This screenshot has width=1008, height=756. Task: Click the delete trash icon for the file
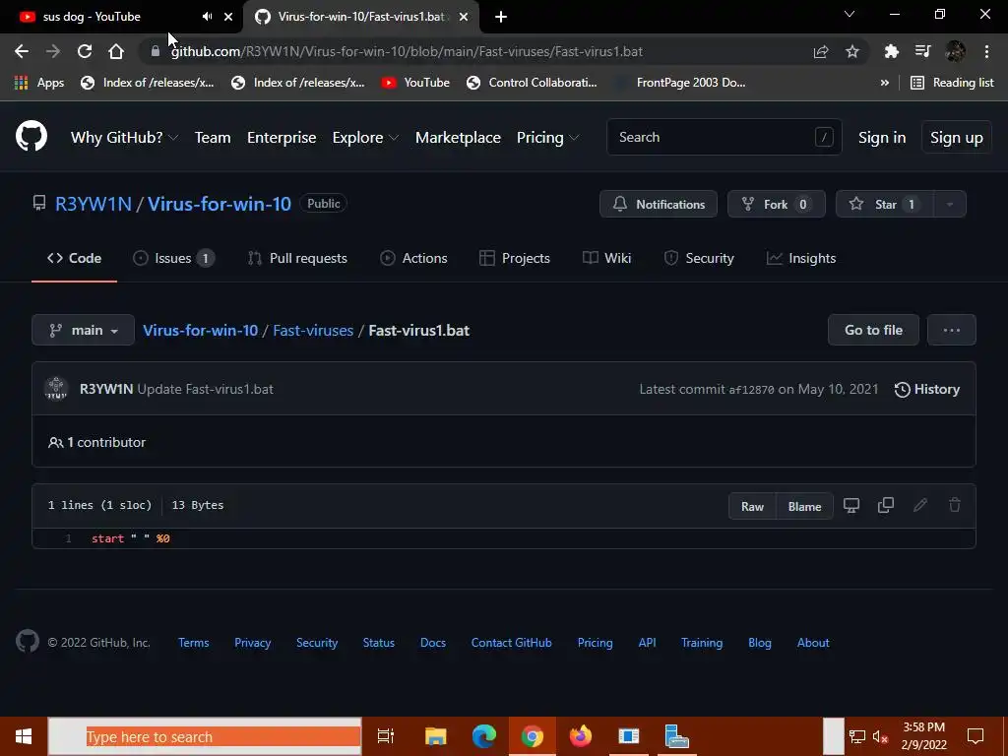955,505
